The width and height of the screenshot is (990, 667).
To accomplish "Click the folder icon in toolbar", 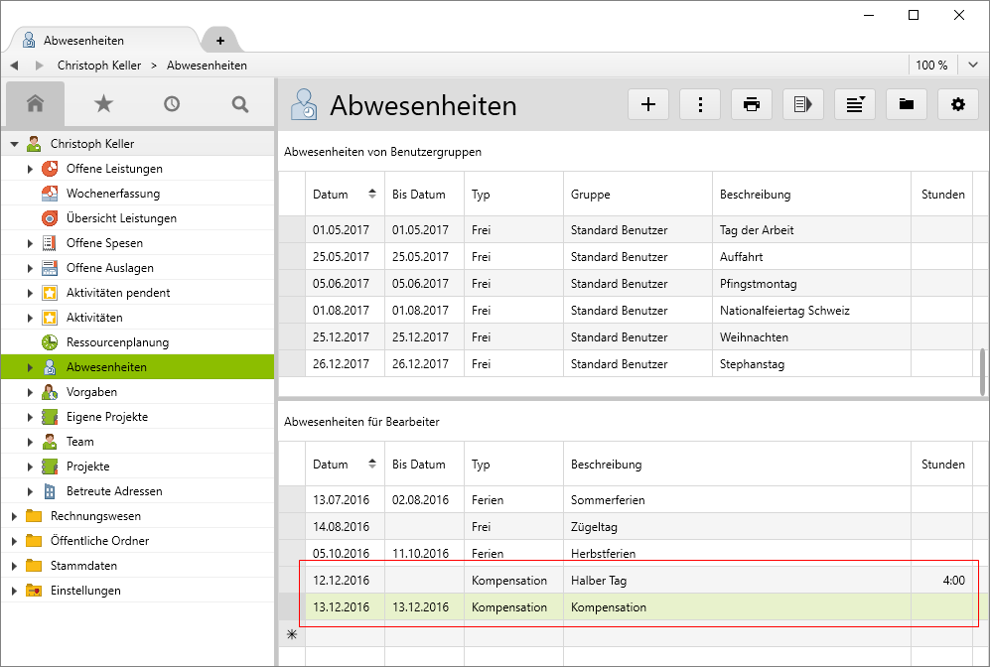I will pyautogui.click(x=906, y=104).
